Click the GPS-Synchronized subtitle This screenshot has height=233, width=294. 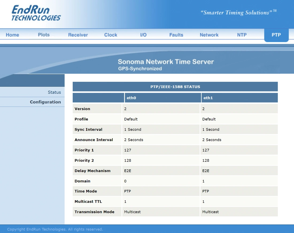tap(140, 69)
